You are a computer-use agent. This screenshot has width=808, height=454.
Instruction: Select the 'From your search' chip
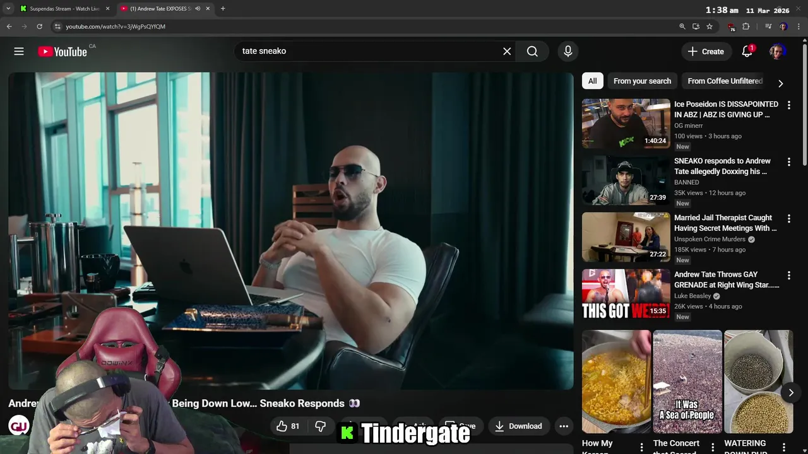click(x=642, y=81)
